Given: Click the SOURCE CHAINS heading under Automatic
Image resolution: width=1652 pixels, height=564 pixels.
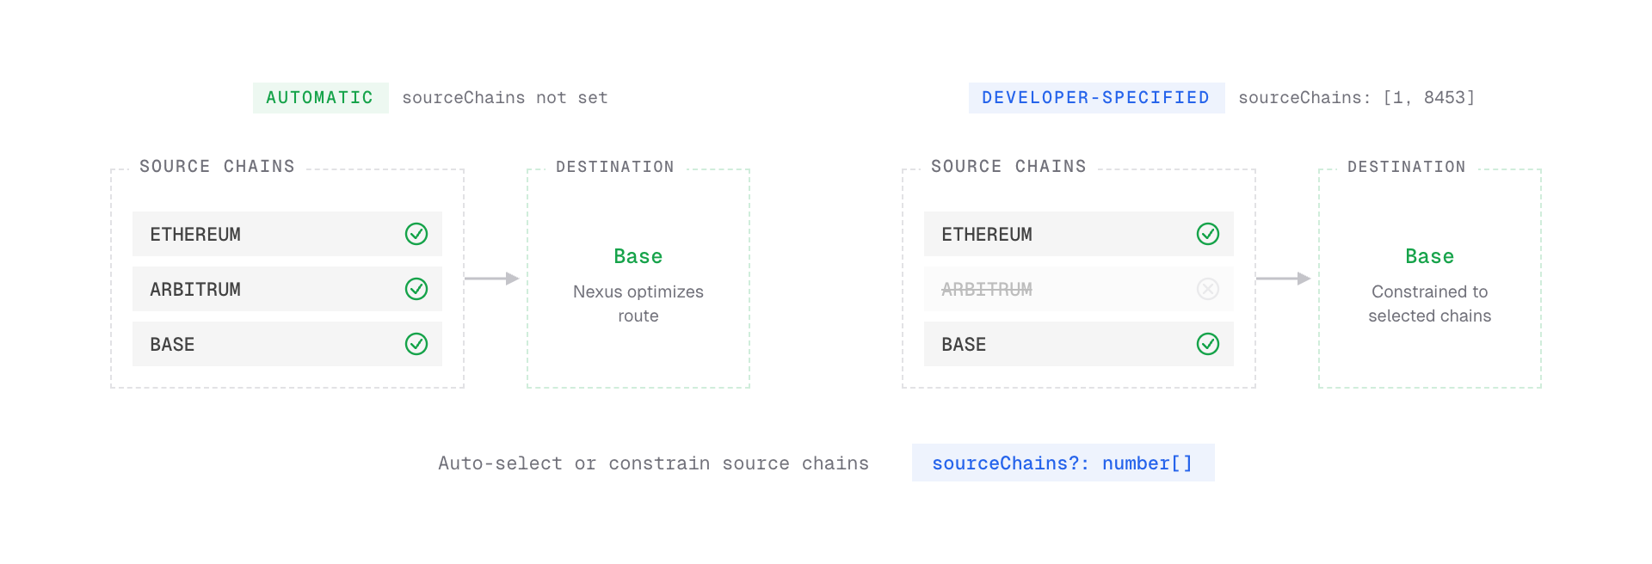Looking at the screenshot, I should click(x=217, y=166).
